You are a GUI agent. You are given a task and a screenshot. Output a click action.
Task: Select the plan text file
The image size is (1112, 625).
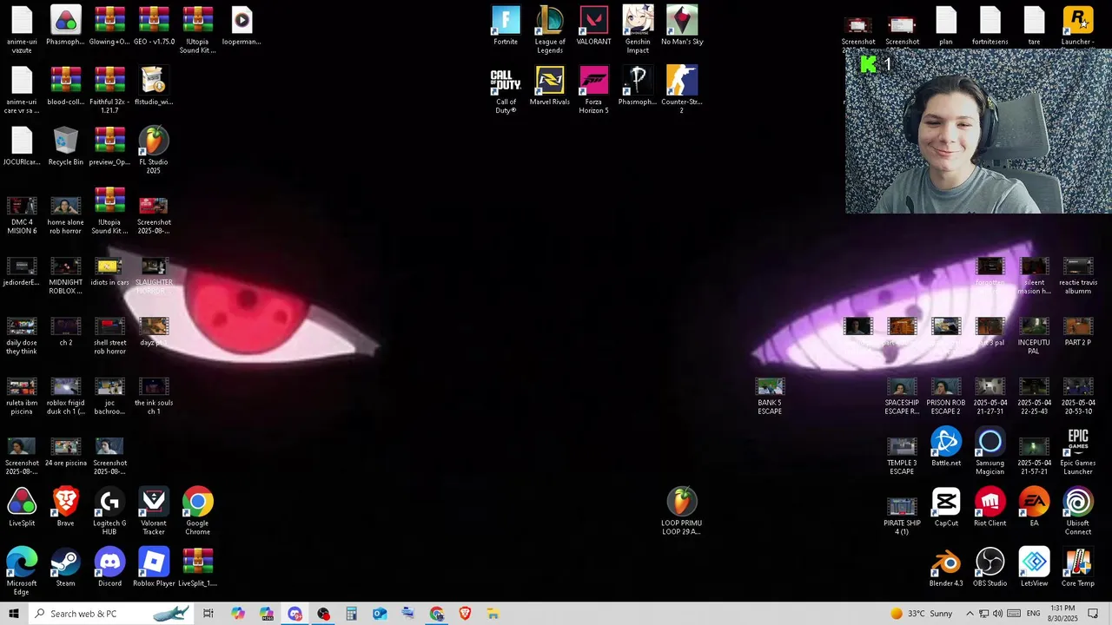(x=946, y=26)
